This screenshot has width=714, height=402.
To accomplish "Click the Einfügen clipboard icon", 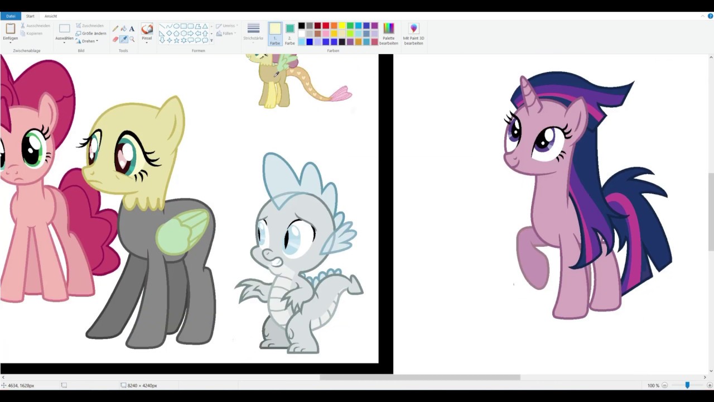I will [x=11, y=28].
